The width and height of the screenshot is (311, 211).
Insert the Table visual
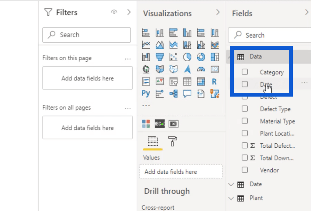(x=187, y=82)
